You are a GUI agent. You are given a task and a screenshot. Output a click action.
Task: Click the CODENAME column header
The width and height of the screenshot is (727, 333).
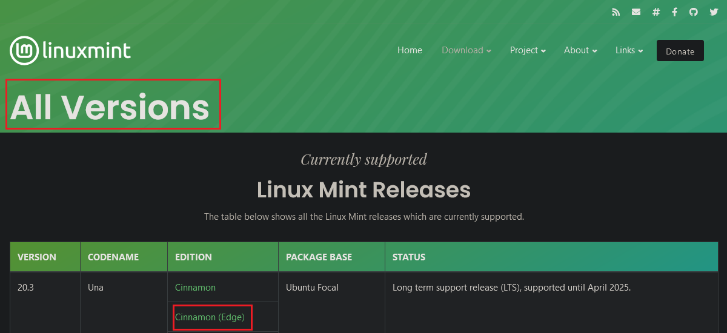(x=124, y=257)
